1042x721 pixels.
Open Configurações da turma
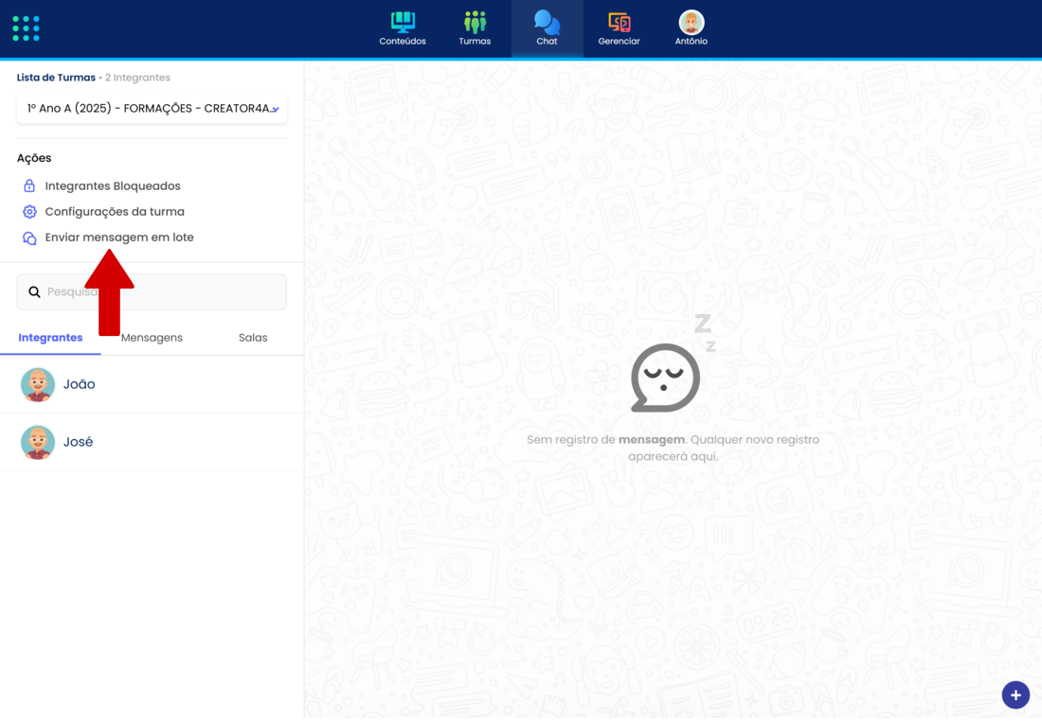click(x=115, y=212)
